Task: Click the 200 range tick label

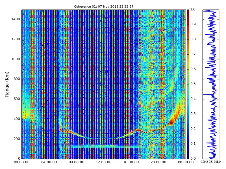Action: click(x=17, y=139)
